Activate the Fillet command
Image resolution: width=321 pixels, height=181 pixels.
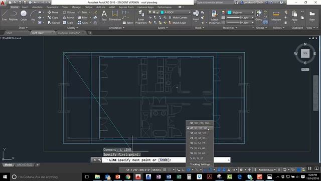[83, 18]
